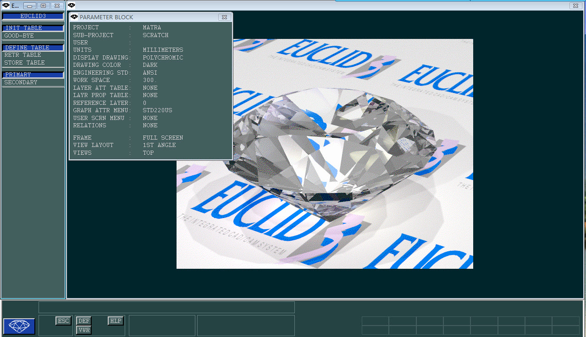Viewport: 586px width, 337px height.
Task: Click the eye icon beside the E... panel title
Action: click(x=6, y=5)
